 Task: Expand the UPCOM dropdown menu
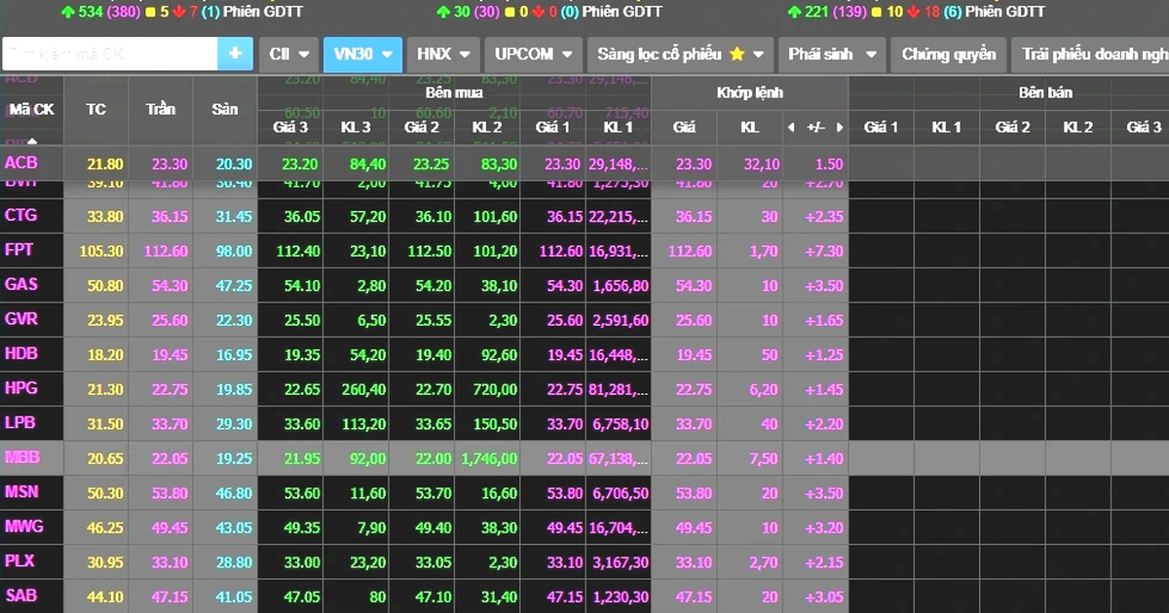click(533, 54)
